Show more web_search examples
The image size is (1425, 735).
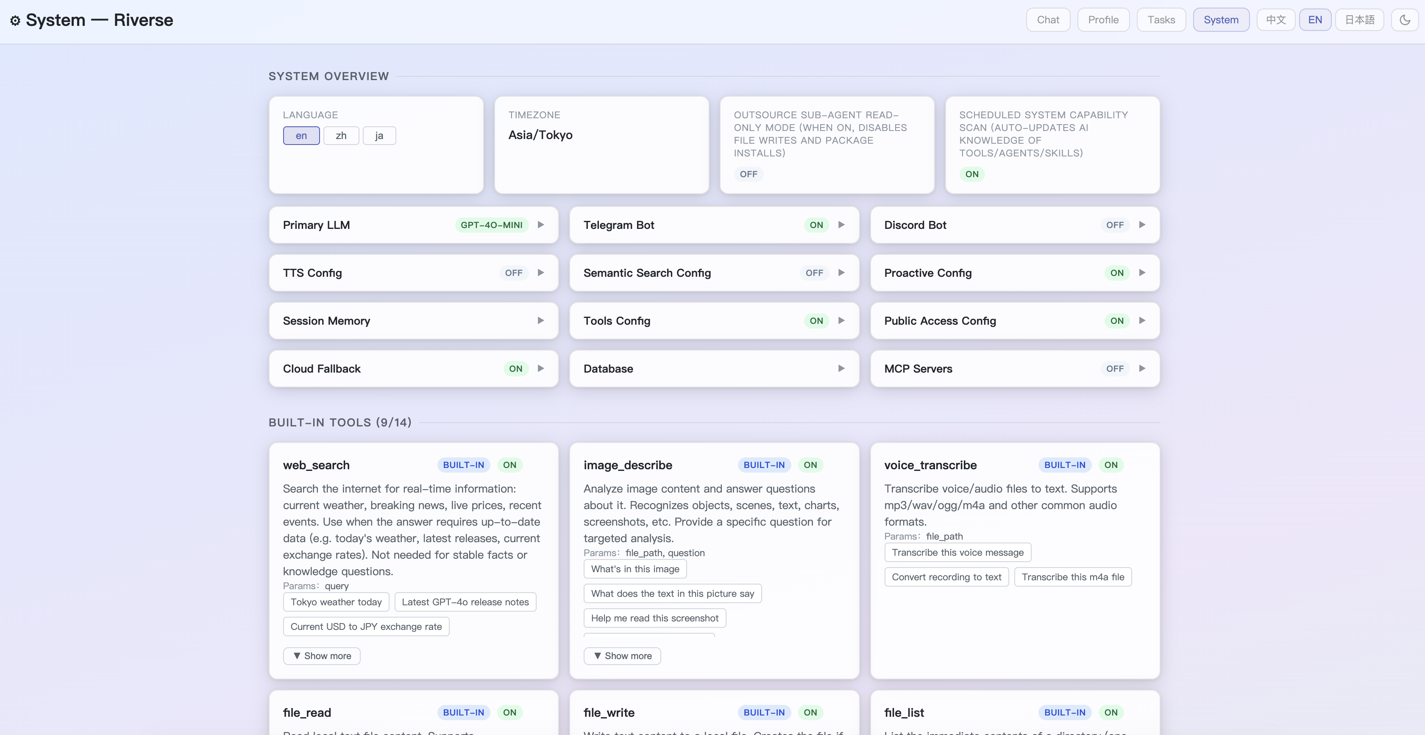pyautogui.click(x=321, y=656)
